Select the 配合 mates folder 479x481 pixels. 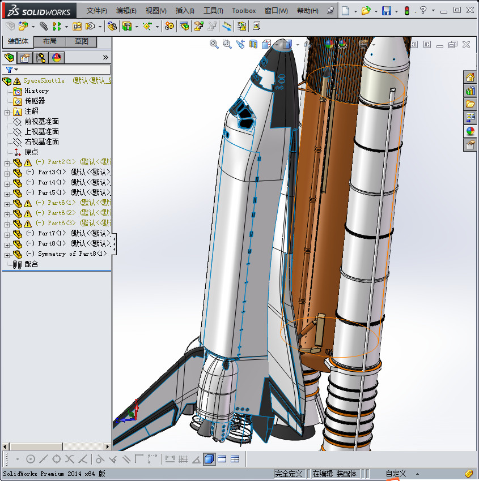(x=31, y=264)
